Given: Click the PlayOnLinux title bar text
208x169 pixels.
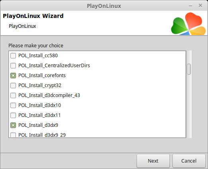Looking at the screenshot, I should pyautogui.click(x=104, y=6).
